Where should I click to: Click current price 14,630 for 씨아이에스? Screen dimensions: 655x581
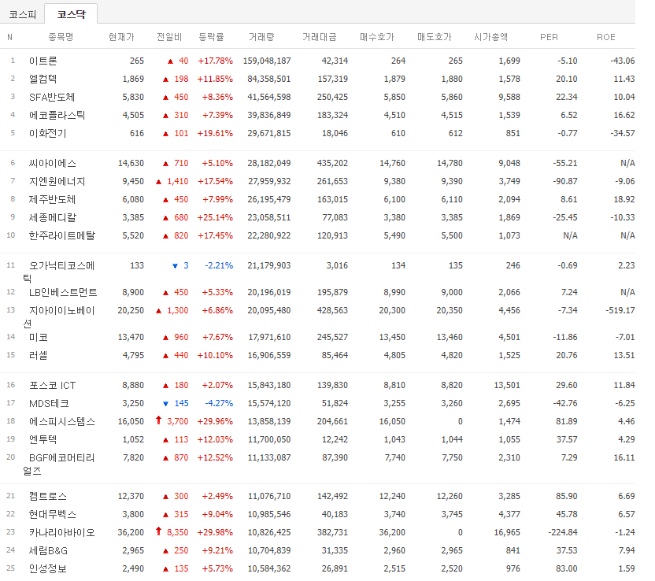131,163
